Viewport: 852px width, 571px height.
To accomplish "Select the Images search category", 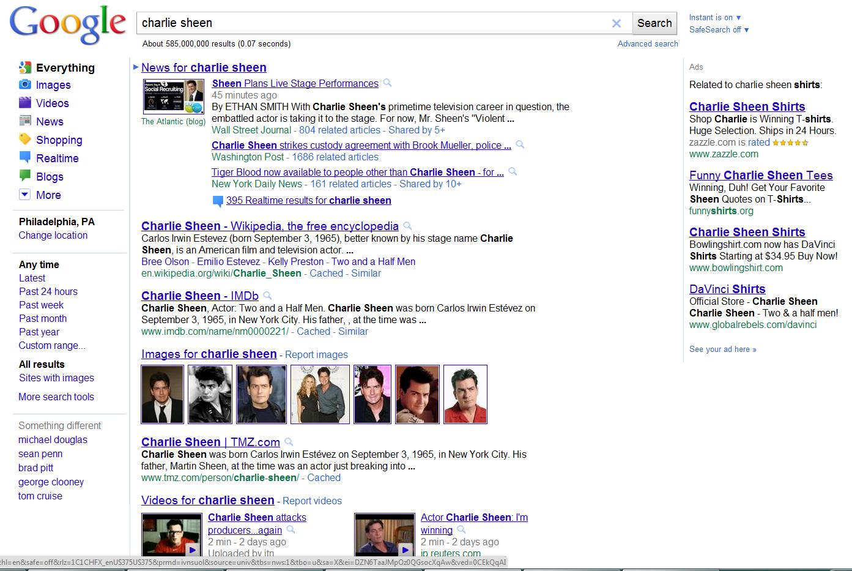I will coord(53,85).
